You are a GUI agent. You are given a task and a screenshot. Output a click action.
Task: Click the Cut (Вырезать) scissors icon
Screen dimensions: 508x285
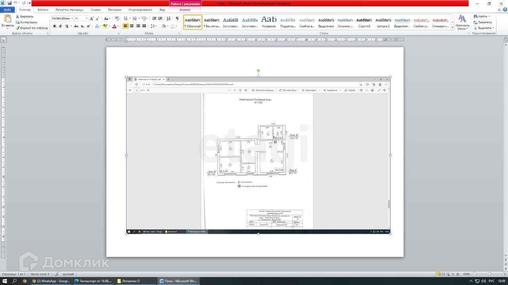(17, 17)
